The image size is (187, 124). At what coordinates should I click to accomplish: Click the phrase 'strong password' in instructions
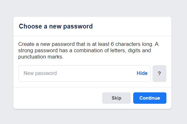[x=38, y=51]
